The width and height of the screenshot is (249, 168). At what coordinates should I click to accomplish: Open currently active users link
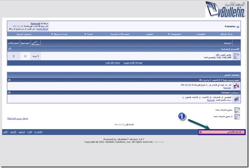[231, 80]
